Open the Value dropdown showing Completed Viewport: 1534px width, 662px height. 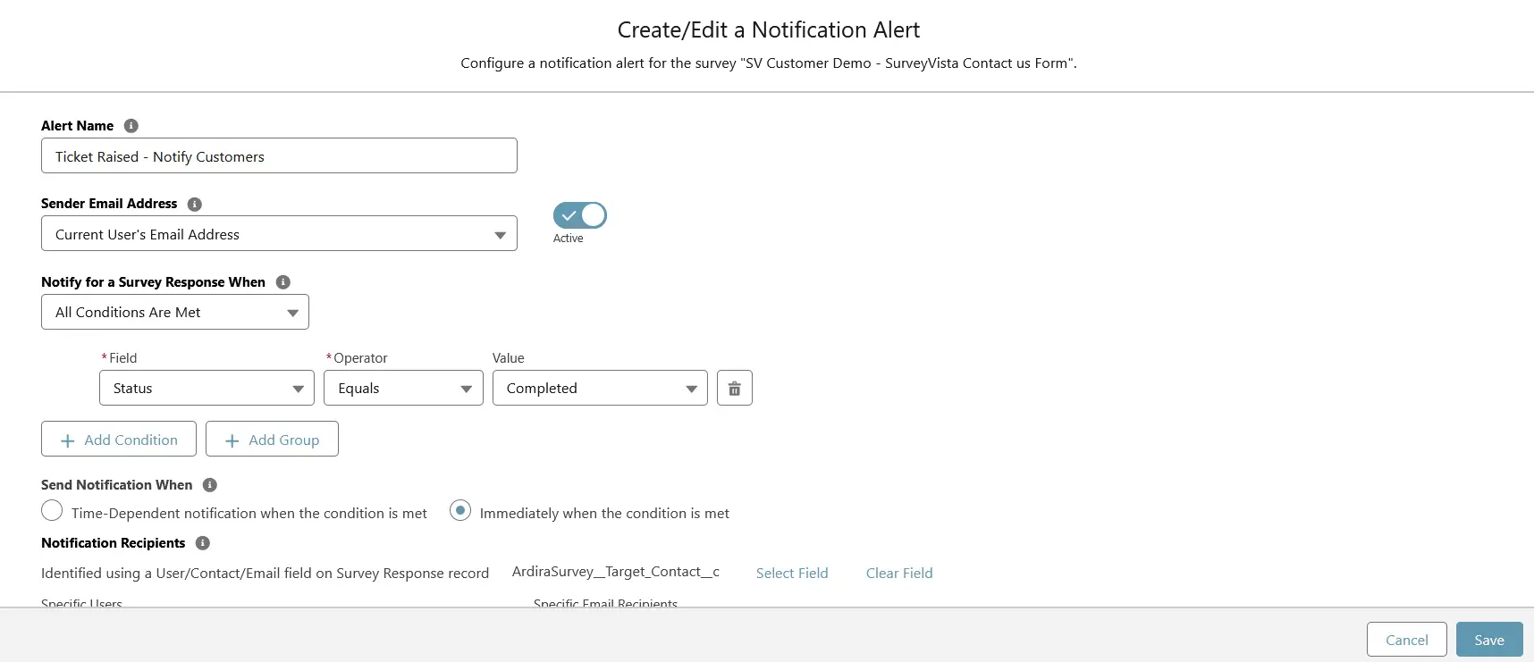pyautogui.click(x=600, y=388)
